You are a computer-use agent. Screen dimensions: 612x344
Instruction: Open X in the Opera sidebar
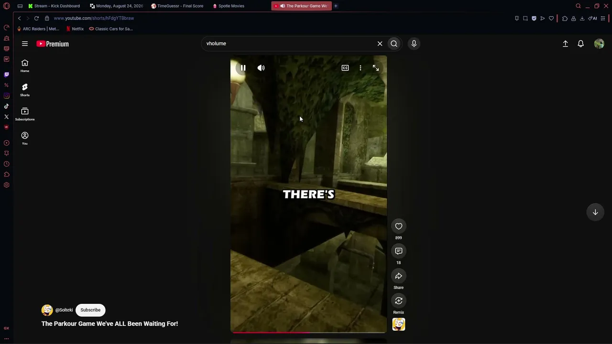[x=6, y=117]
